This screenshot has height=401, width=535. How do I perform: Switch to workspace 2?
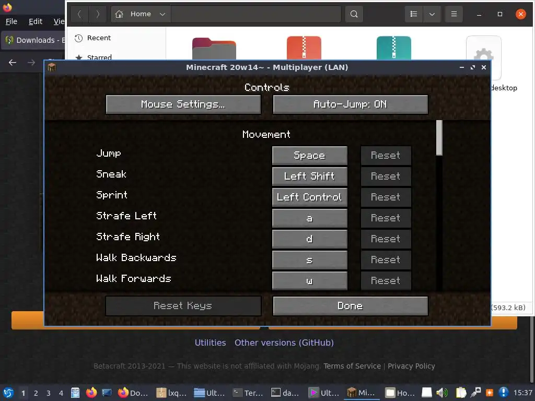[x=36, y=393]
